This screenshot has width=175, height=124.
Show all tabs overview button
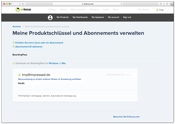167,4
